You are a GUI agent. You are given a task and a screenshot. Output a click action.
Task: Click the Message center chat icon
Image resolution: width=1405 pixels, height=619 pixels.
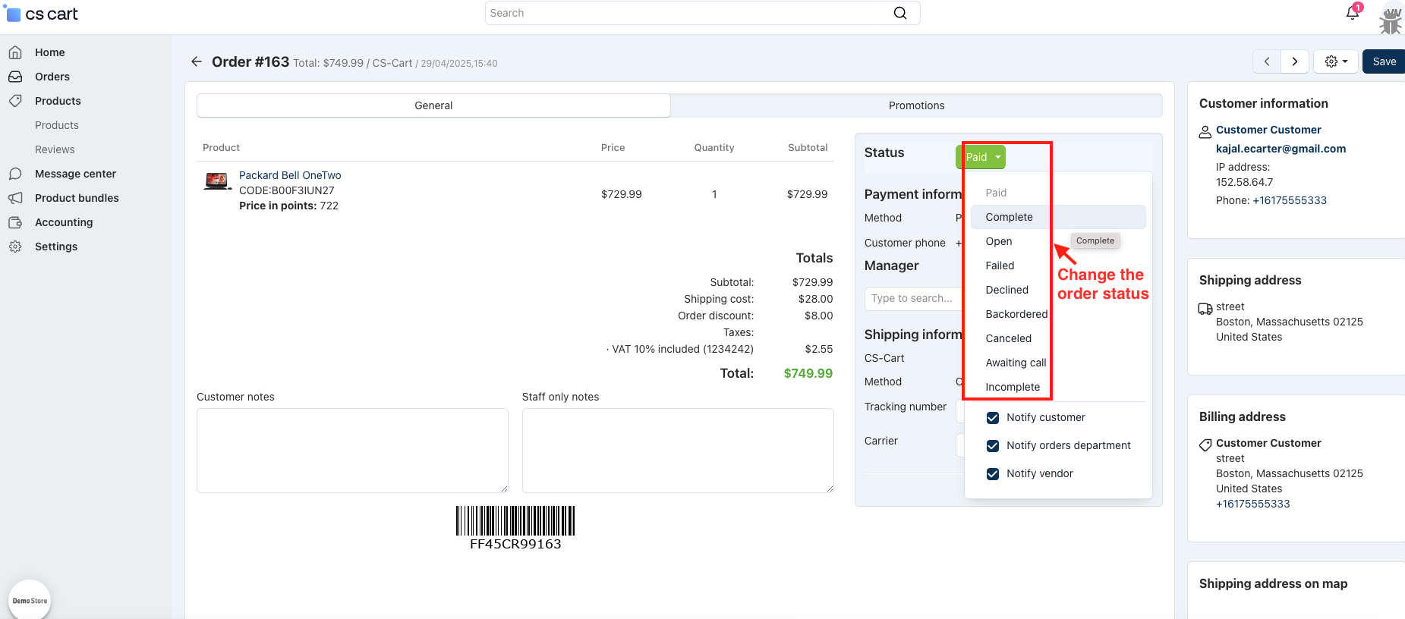[15, 174]
